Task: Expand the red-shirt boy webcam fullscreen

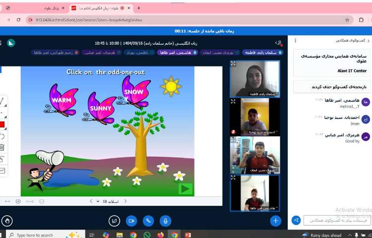Action: click(x=233, y=139)
